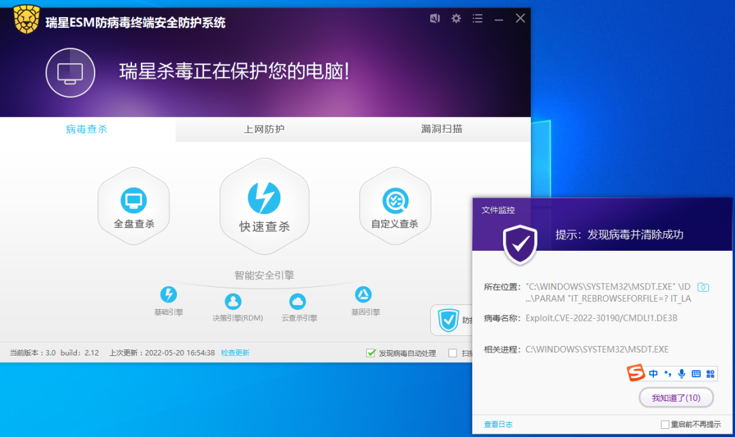Launch 快速查杀 quick scan
Screen dimensions: 735x437
click(264, 203)
